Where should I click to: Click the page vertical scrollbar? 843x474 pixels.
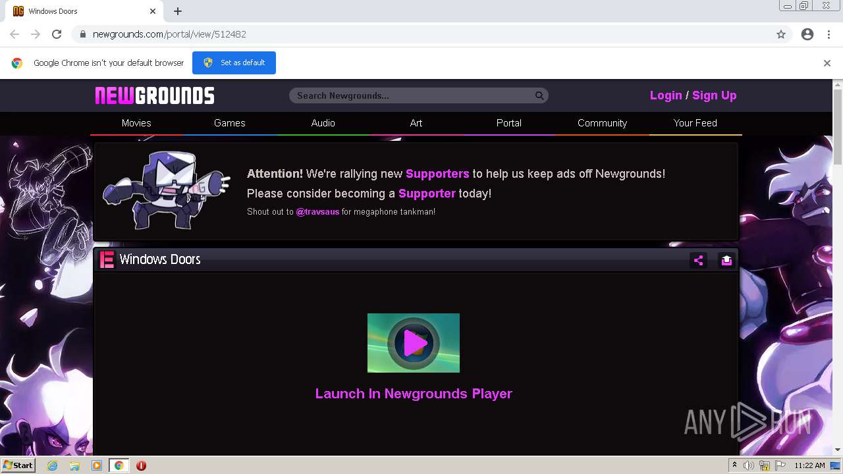[838, 126]
